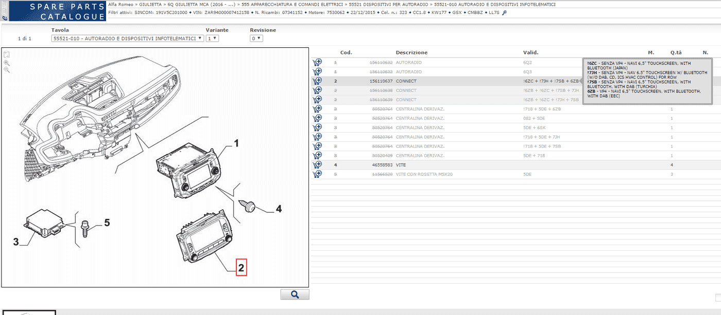Click validity code 6Q2
Screen dimensions: 721x315
pos(527,63)
